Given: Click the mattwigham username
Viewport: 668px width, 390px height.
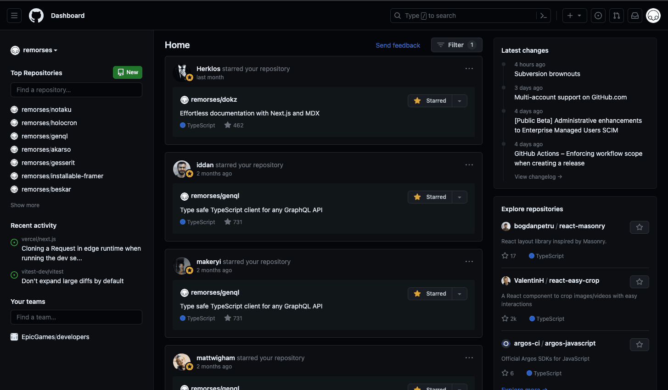Looking at the screenshot, I should tap(216, 358).
